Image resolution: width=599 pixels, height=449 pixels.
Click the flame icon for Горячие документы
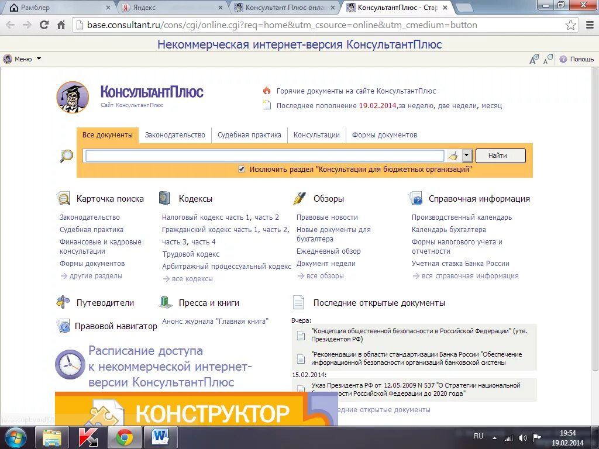tap(267, 91)
